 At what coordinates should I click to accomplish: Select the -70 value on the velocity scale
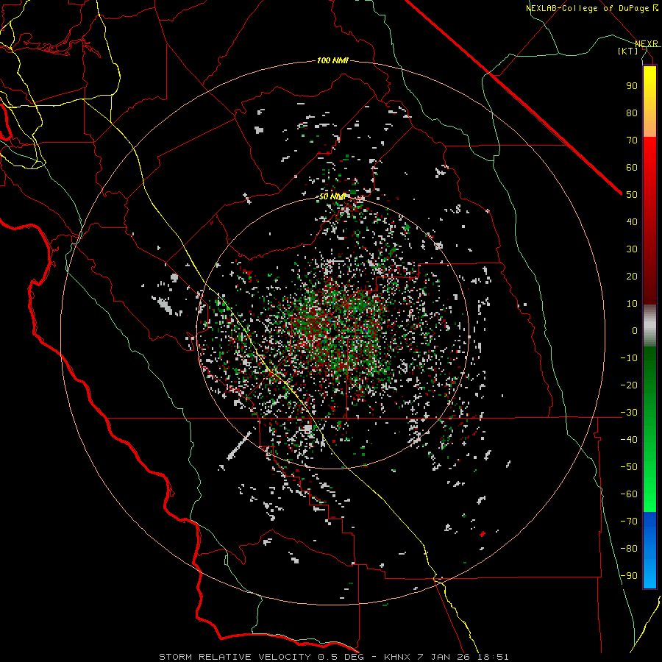coord(629,522)
